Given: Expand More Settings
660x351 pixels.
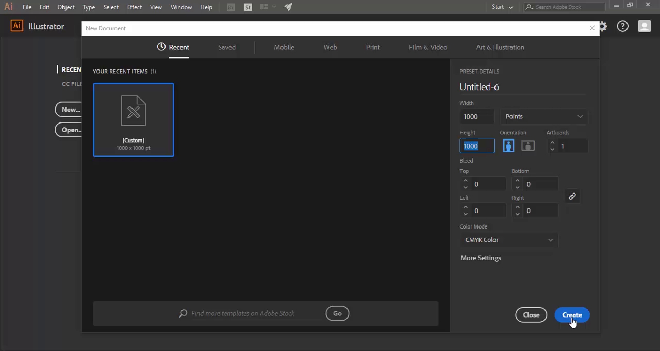Looking at the screenshot, I should [x=481, y=258].
